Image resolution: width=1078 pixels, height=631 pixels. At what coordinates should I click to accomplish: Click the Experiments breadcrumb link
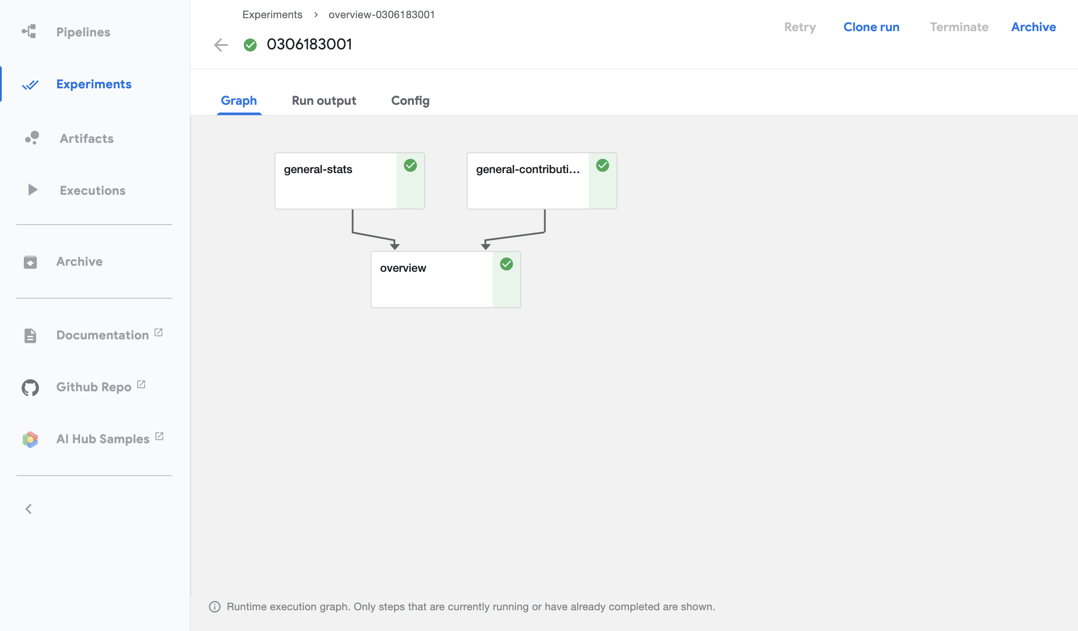273,13
